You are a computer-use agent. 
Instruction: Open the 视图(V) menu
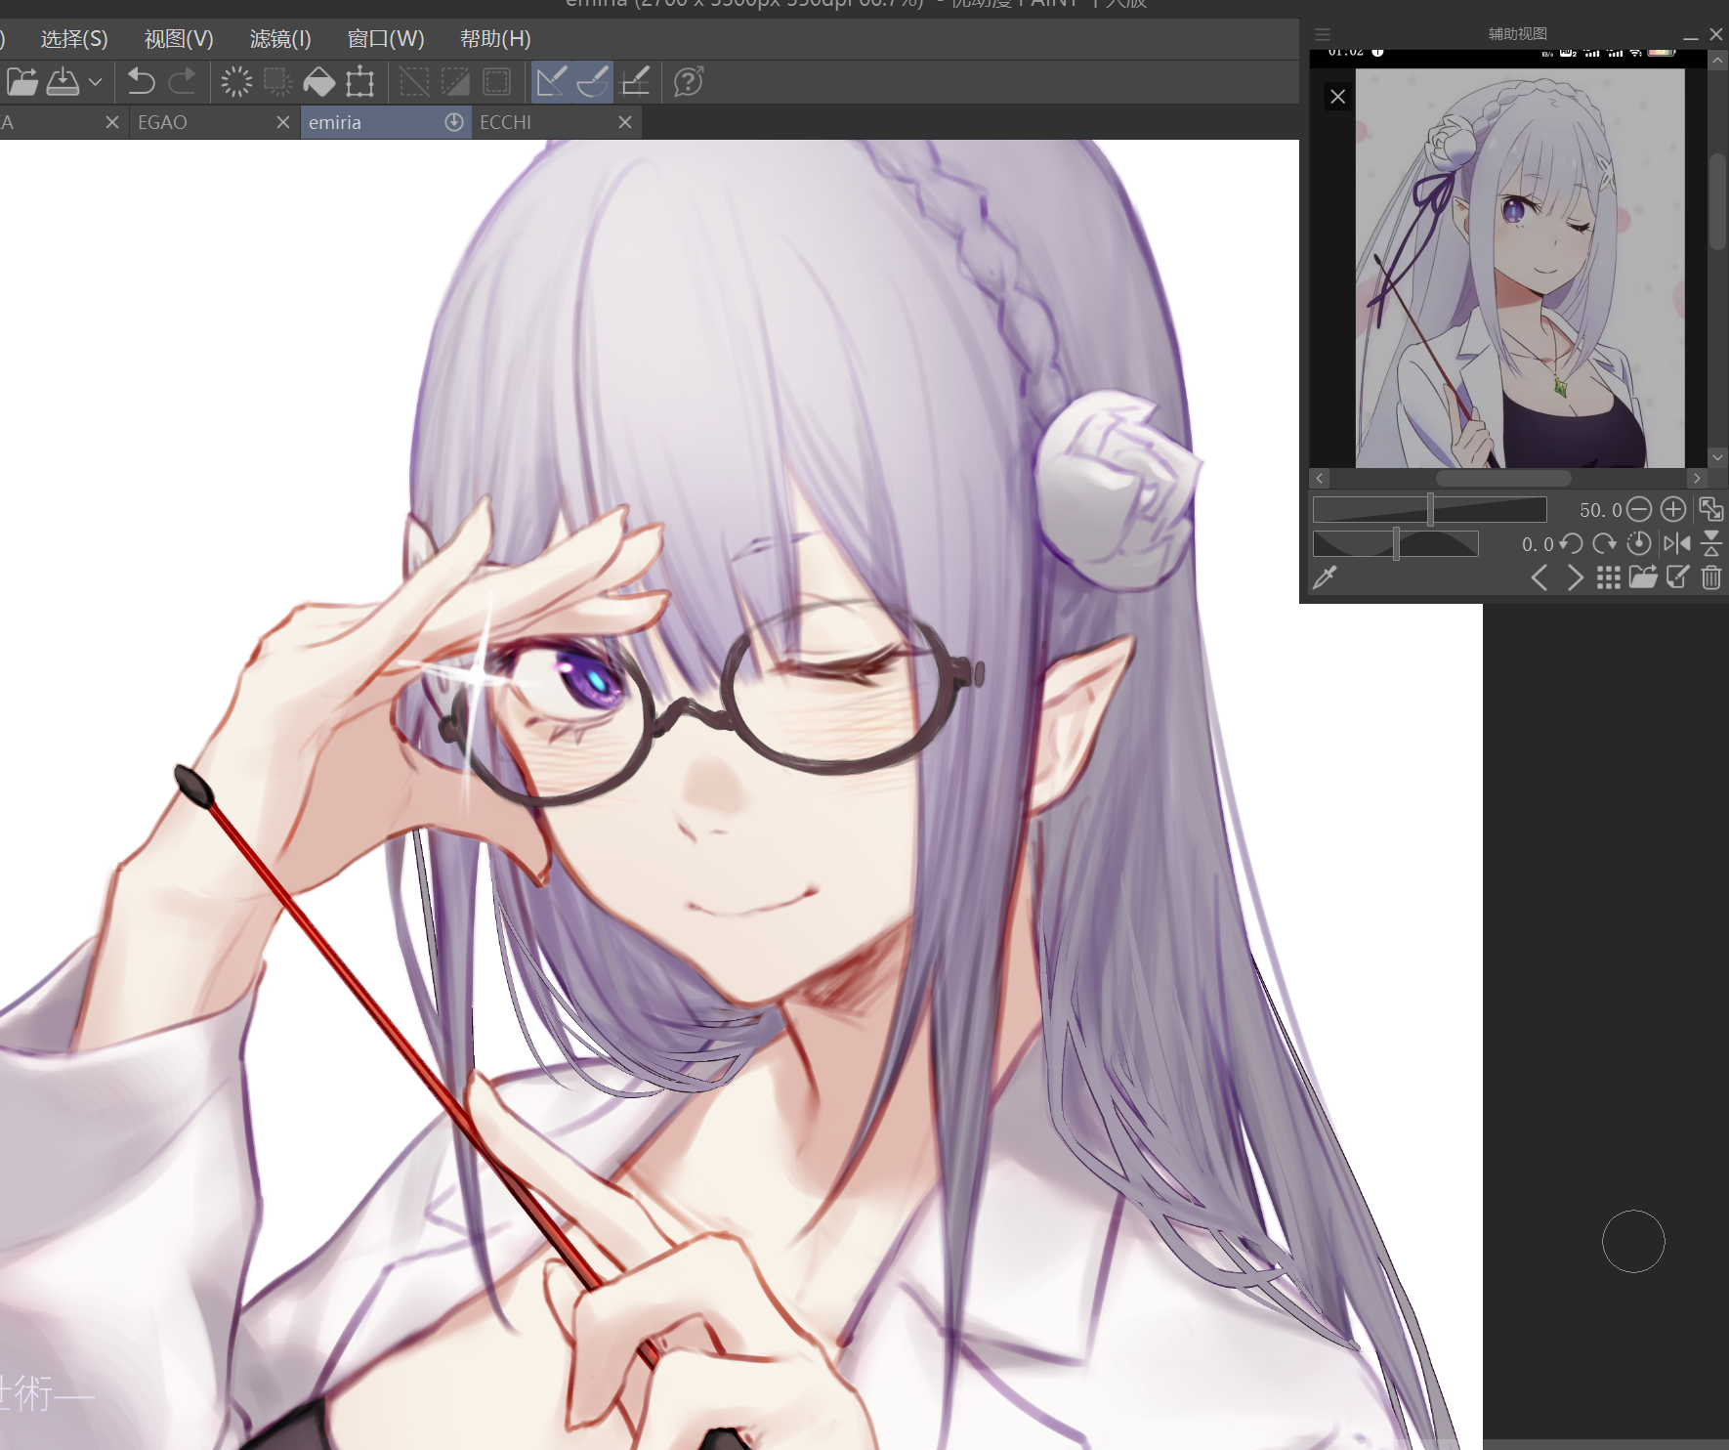pos(179,39)
